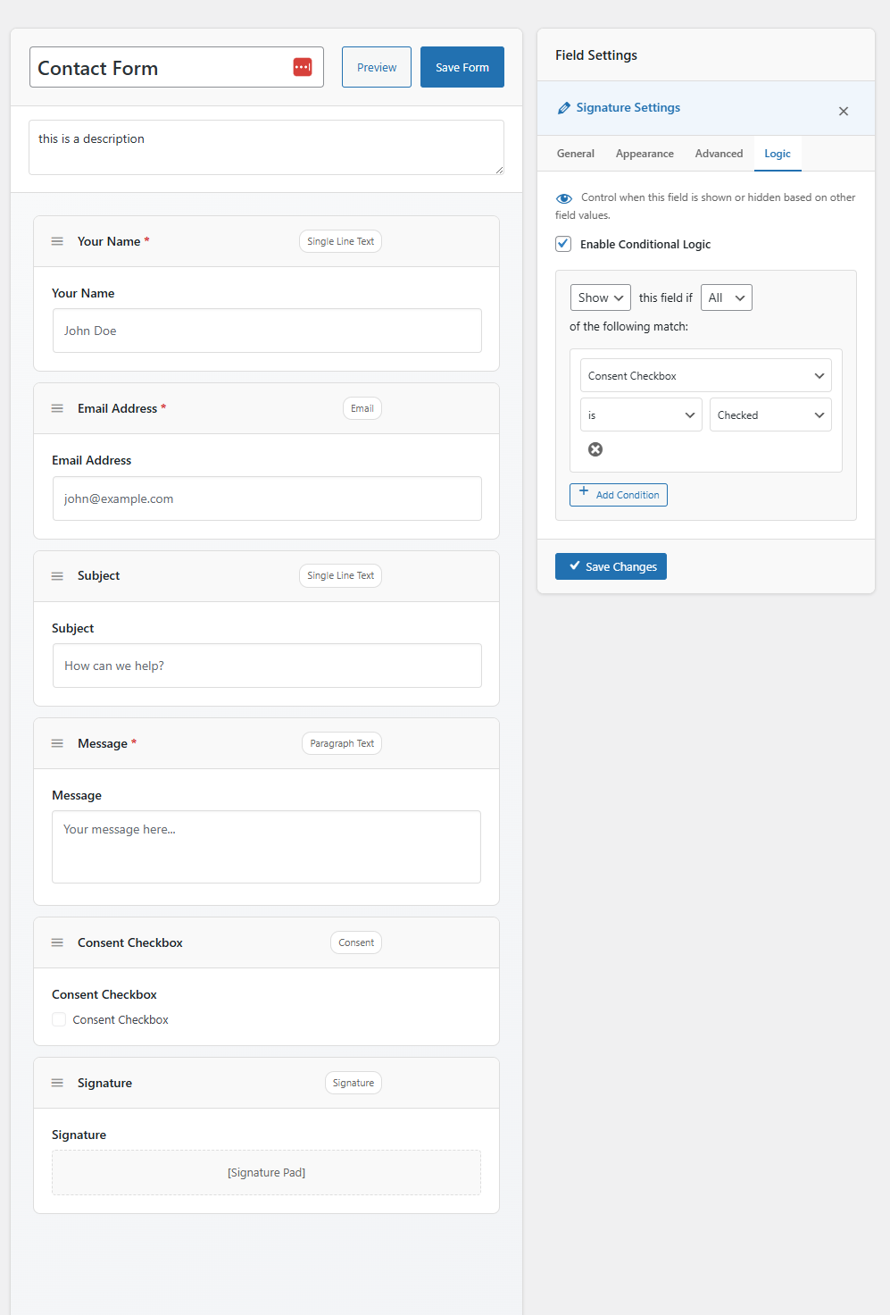Change the Checked state dropdown
This screenshot has width=890, height=1315.
[769, 415]
